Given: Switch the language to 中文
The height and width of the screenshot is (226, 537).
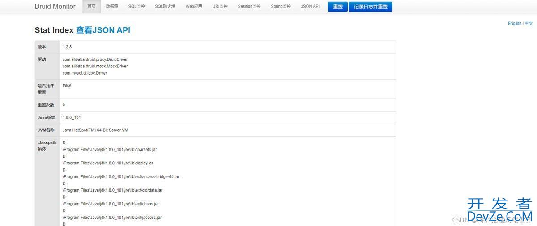Looking at the screenshot, I should 529,23.
